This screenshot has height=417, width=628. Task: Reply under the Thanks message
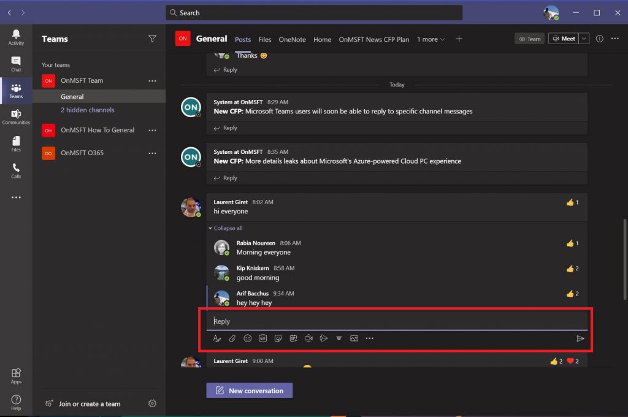[x=226, y=70]
